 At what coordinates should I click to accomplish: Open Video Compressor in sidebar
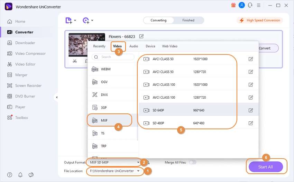(26, 53)
